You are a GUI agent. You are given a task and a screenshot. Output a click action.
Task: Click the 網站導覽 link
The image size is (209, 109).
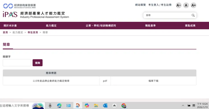(x=140, y=5)
